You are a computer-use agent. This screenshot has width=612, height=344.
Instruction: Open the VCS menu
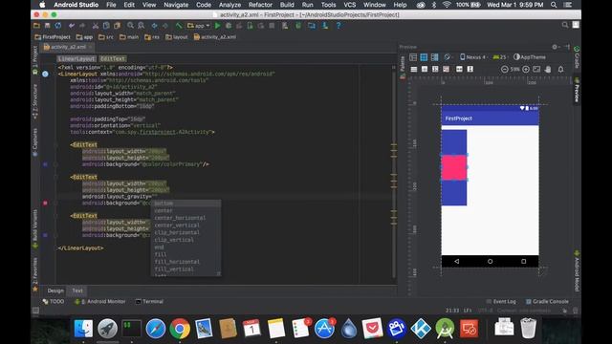click(x=349, y=5)
